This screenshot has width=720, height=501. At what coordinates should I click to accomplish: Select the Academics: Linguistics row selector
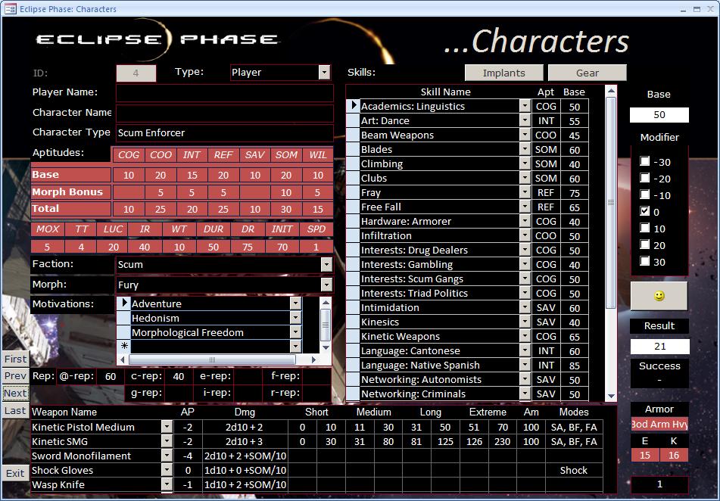[353, 106]
